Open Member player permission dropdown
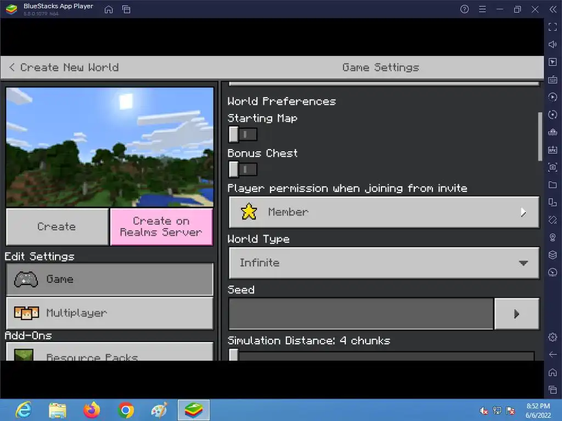The height and width of the screenshot is (421, 562). (x=384, y=212)
